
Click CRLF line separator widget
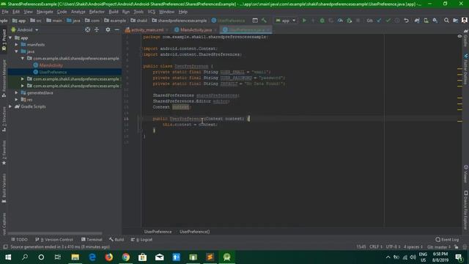click(x=376, y=247)
